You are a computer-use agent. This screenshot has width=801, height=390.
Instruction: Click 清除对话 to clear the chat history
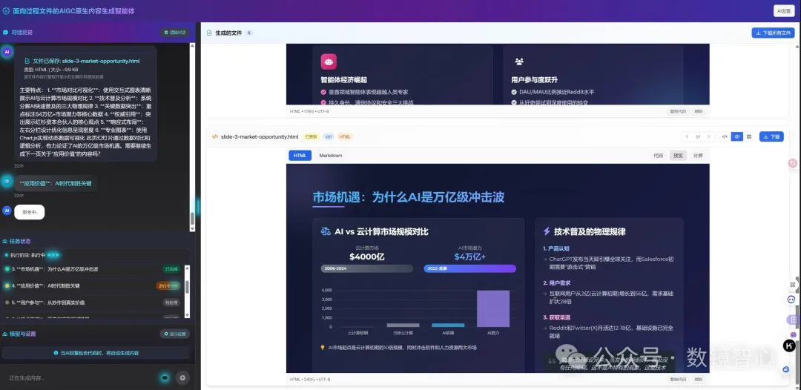pos(175,32)
